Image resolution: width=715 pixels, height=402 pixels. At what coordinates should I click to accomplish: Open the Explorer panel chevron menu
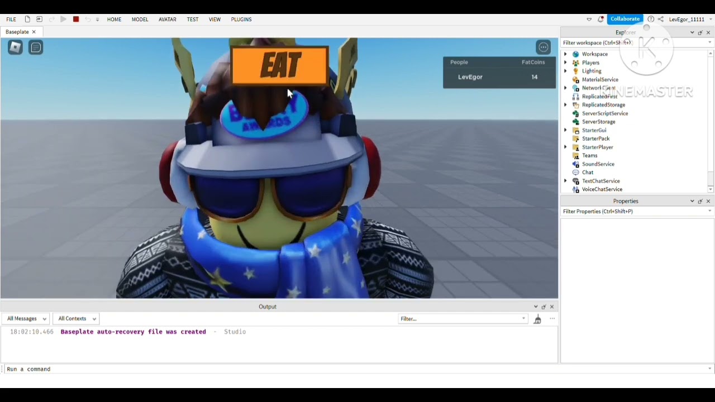pos(692,32)
